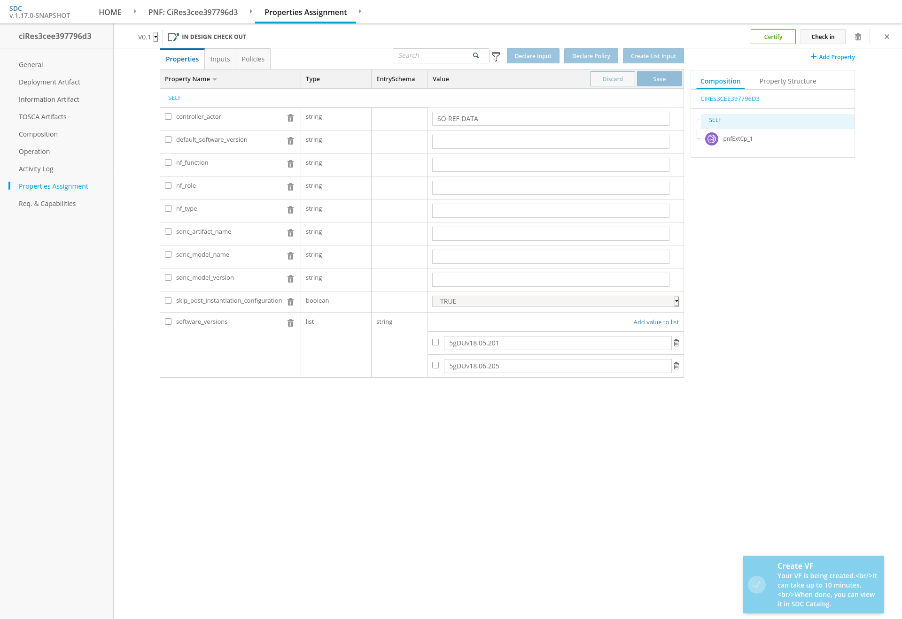902x619 pixels.
Task: Click trash icon for sdnc_artifact_name
Action: pos(290,233)
